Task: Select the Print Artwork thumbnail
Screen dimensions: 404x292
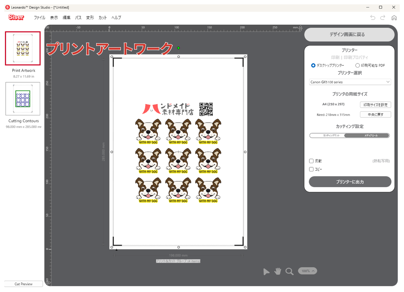Action: (x=23, y=49)
